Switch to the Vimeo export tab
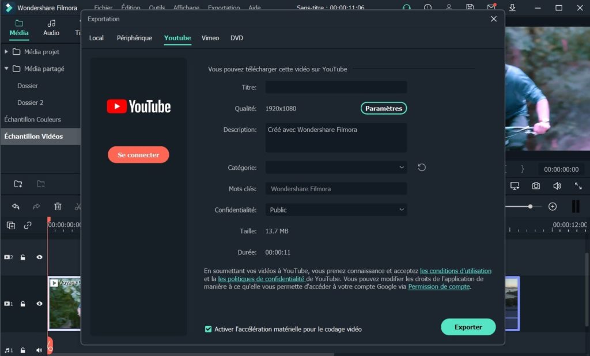590x356 pixels. [210, 38]
